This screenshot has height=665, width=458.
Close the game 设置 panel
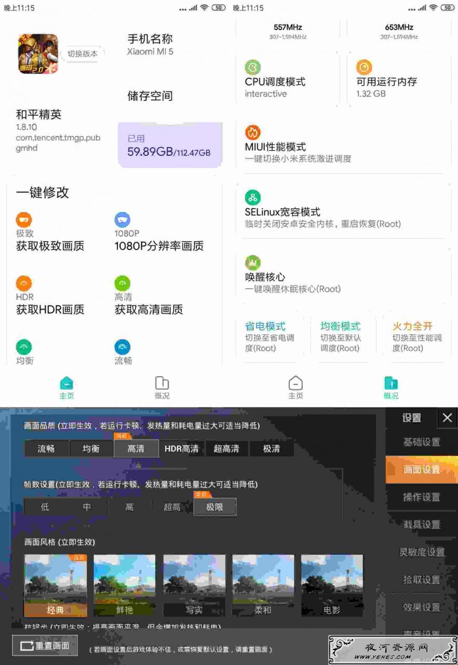[x=447, y=418]
